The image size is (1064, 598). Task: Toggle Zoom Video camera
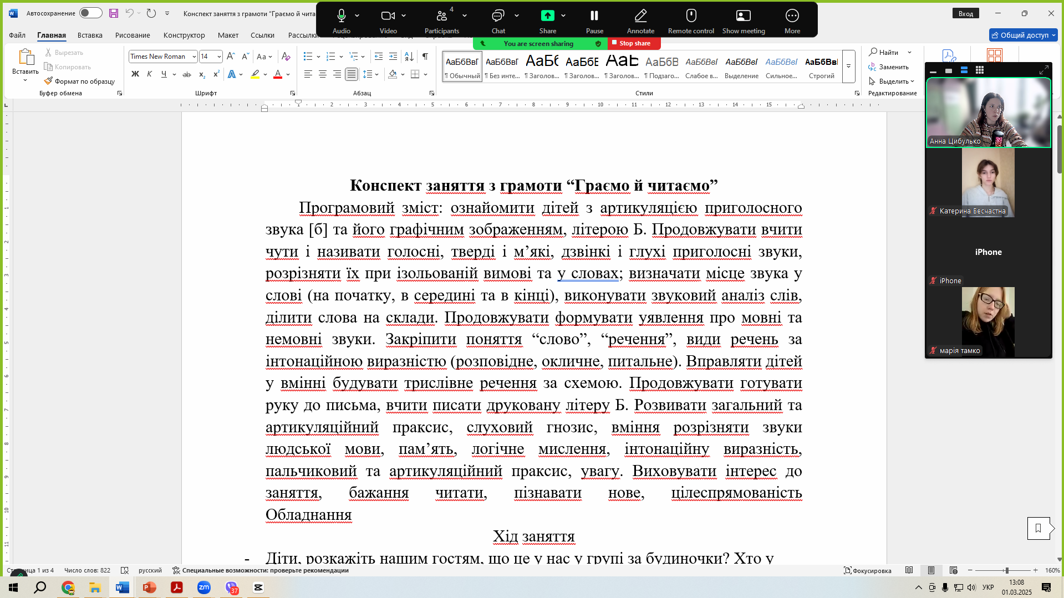pyautogui.click(x=388, y=21)
